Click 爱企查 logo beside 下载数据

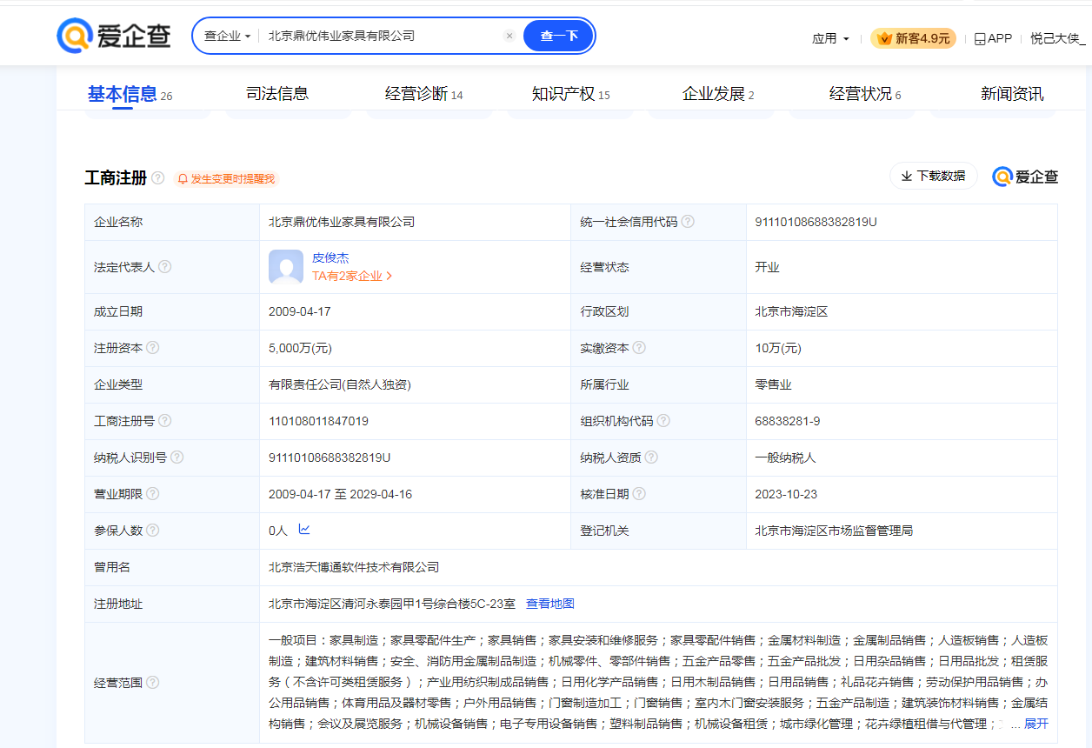point(1026,177)
